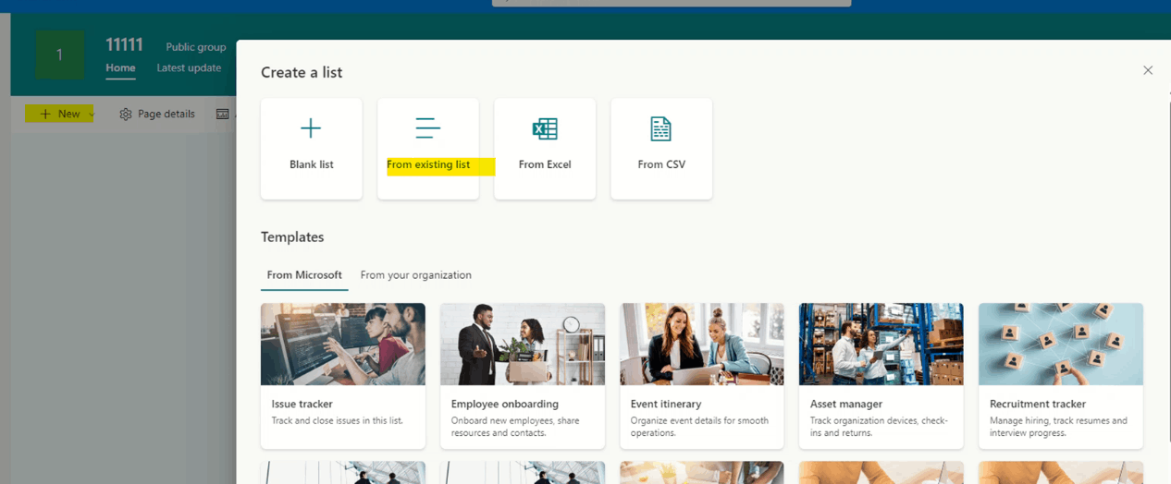Expand the New button dropdown arrow

(91, 115)
